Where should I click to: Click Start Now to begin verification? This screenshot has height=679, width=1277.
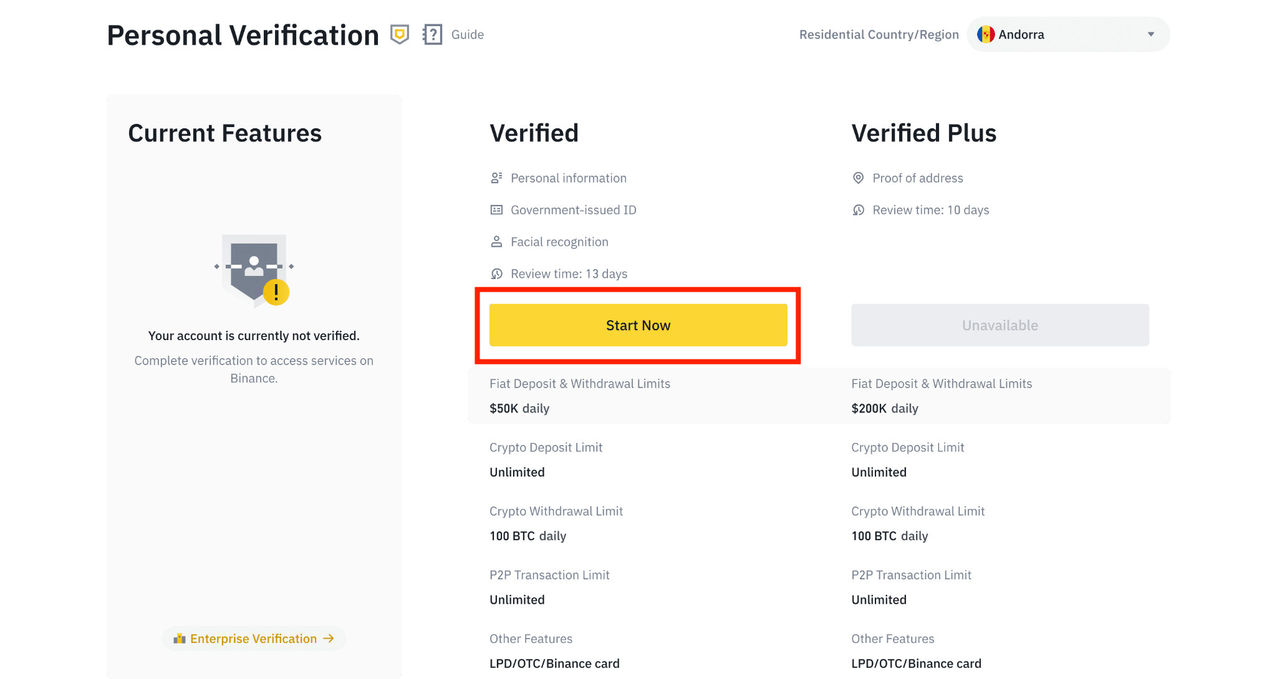tap(638, 325)
